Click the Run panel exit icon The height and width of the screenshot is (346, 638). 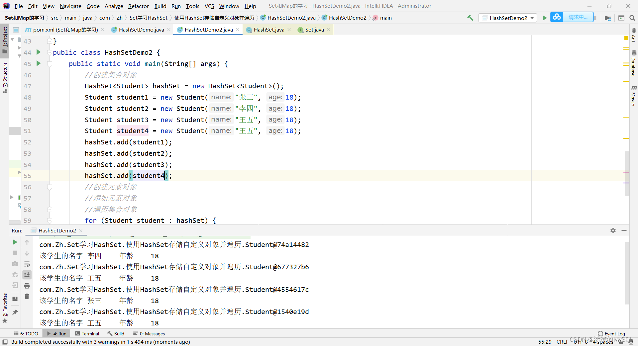tap(15, 285)
